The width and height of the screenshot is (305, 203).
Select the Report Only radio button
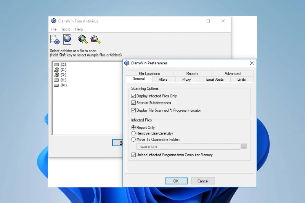[x=133, y=128]
